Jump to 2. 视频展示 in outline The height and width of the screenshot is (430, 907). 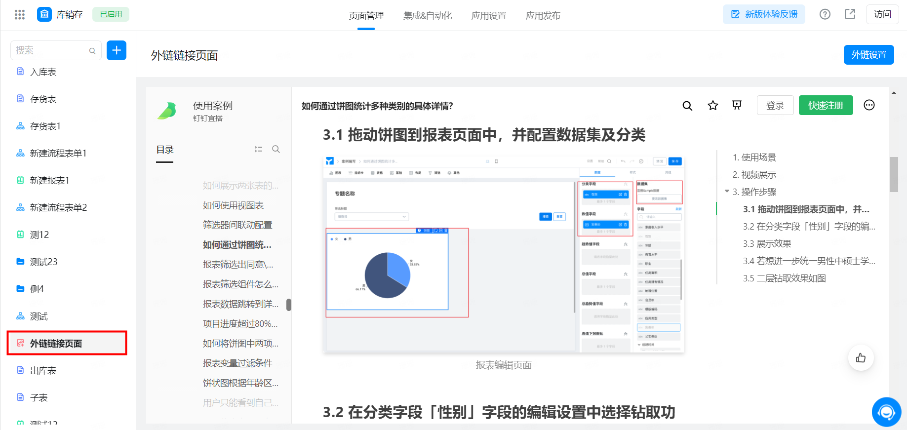tap(754, 175)
